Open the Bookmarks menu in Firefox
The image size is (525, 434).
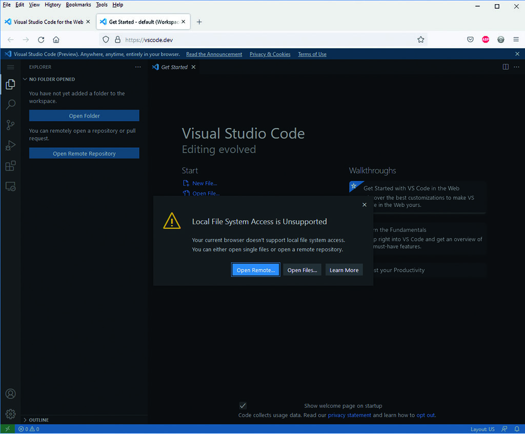tap(78, 5)
